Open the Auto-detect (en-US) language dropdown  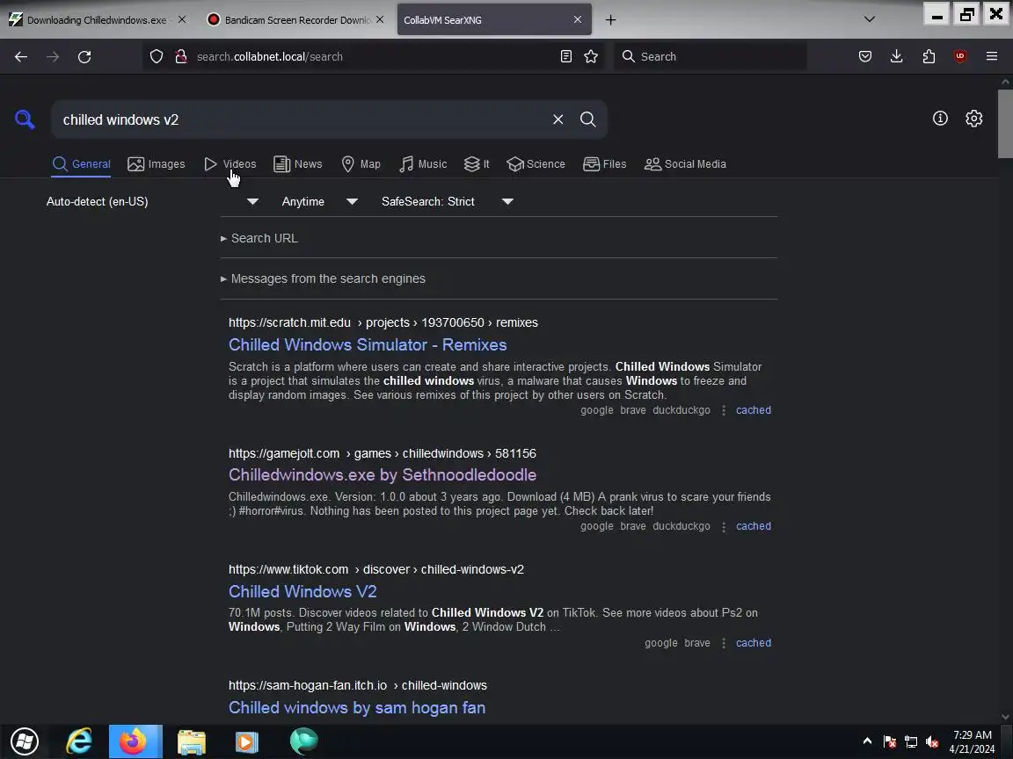coord(152,201)
